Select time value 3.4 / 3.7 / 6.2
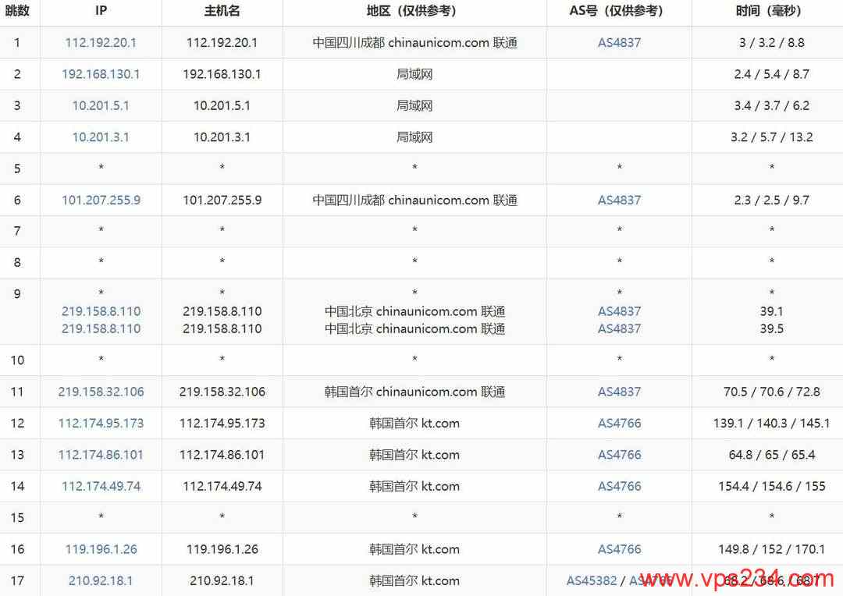 pyautogui.click(x=771, y=105)
